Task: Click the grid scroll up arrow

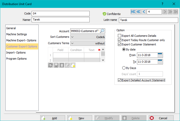Action: coord(103,49)
